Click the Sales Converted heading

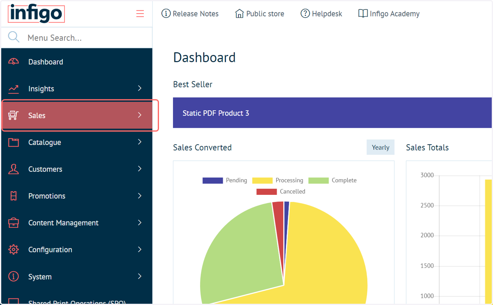(202, 147)
